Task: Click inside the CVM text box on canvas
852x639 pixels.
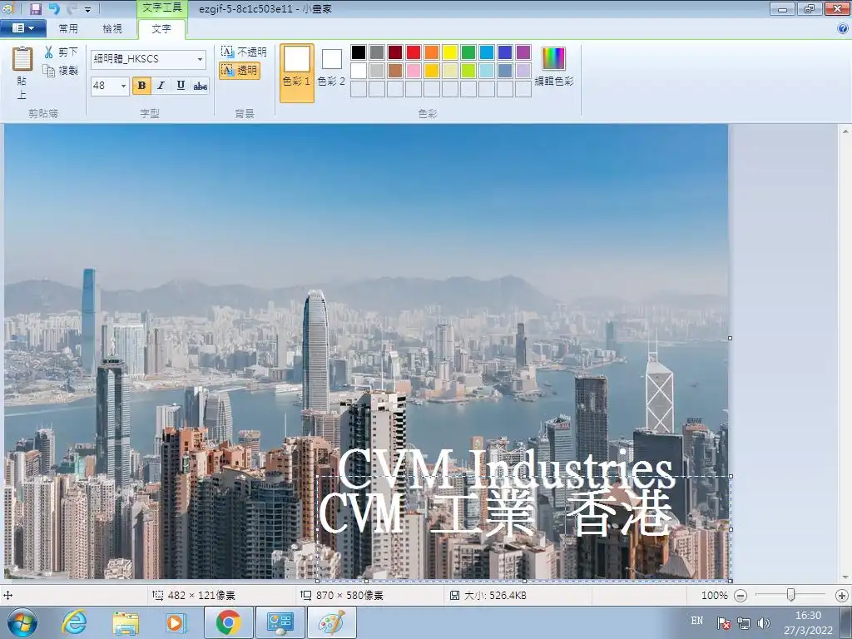Action: [x=523, y=528]
